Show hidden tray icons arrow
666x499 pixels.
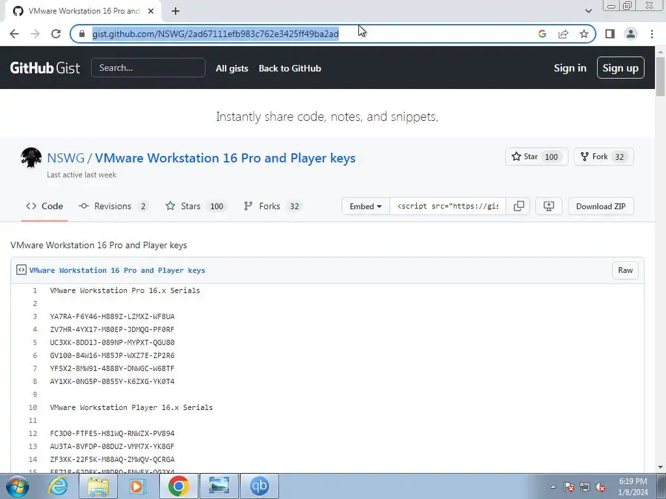(x=553, y=487)
